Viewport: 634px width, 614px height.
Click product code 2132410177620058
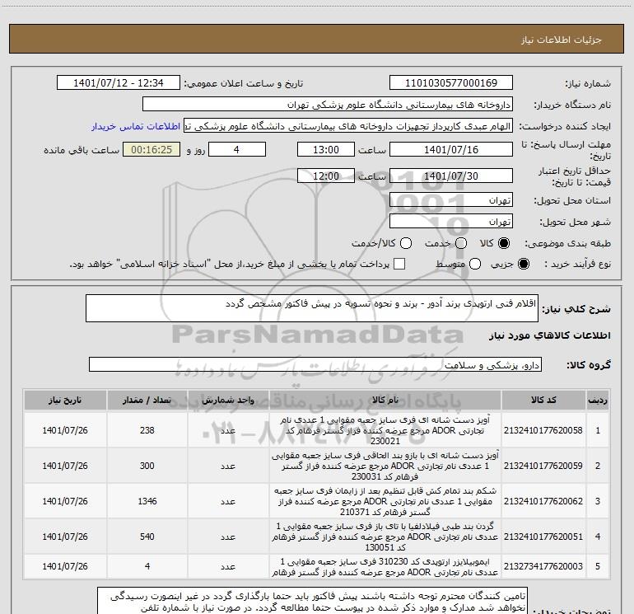543,430
